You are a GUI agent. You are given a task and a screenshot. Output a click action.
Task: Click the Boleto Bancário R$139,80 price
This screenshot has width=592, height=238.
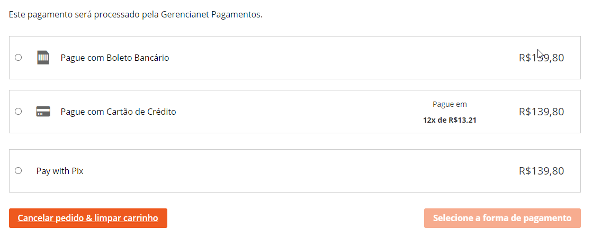[541, 58]
